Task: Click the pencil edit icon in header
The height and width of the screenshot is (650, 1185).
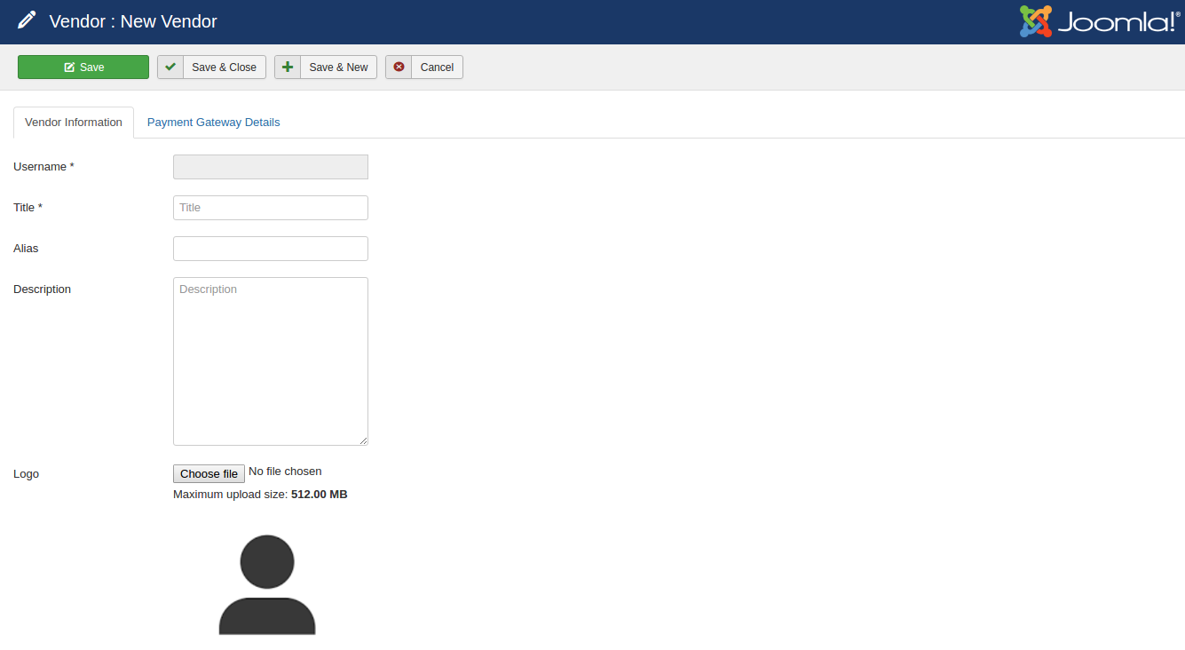Action: 27,20
